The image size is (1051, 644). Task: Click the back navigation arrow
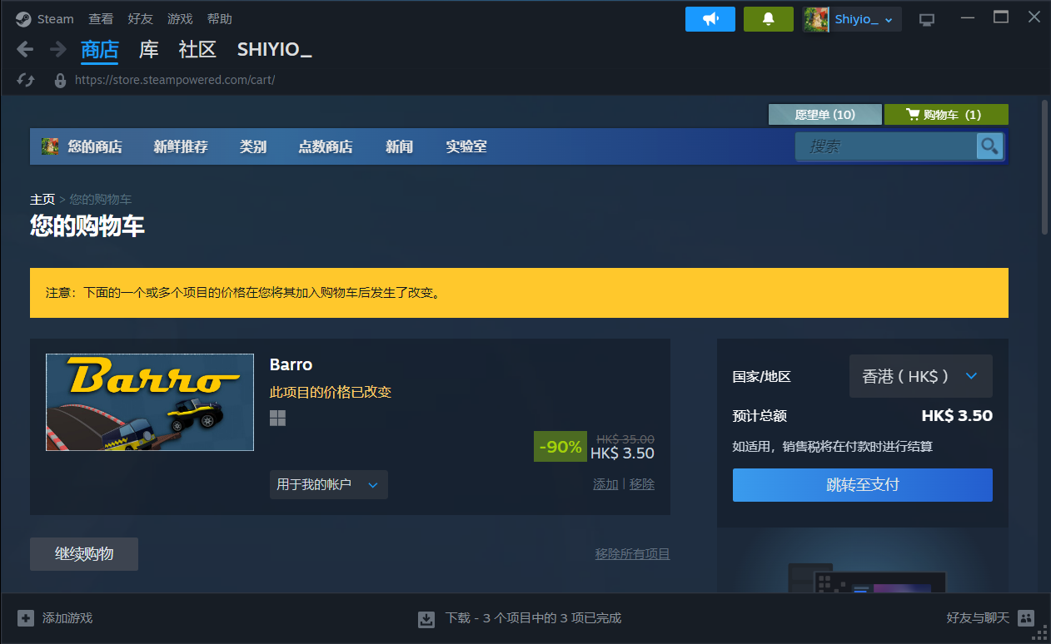[x=25, y=50]
